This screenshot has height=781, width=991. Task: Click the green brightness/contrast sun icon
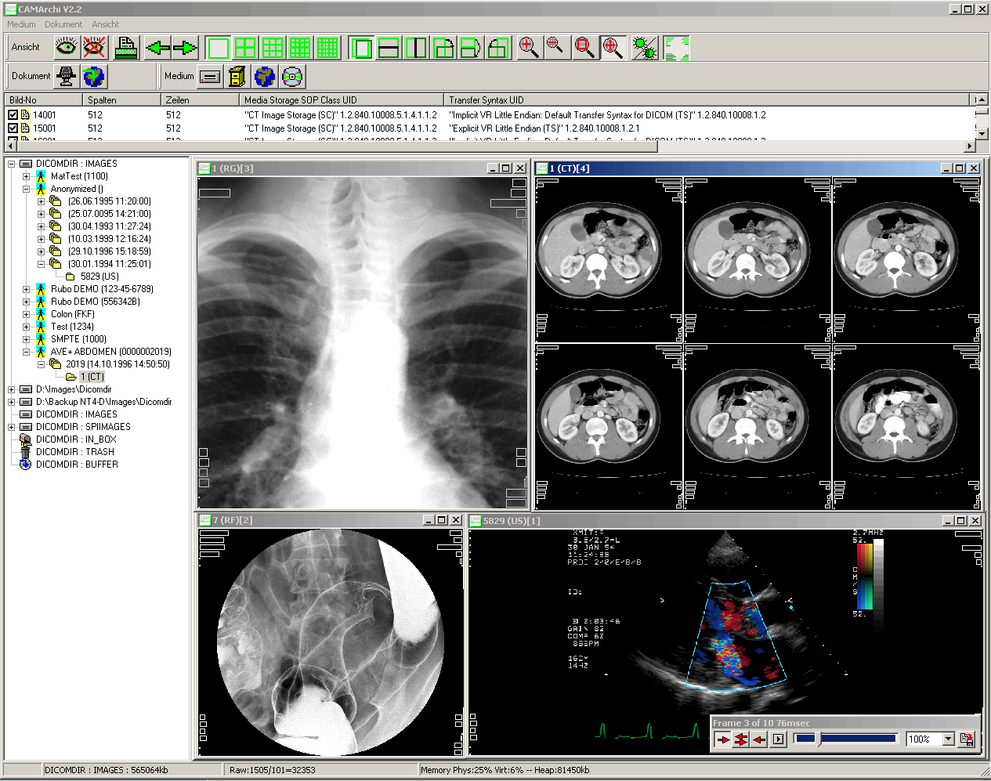pyautogui.click(x=645, y=48)
